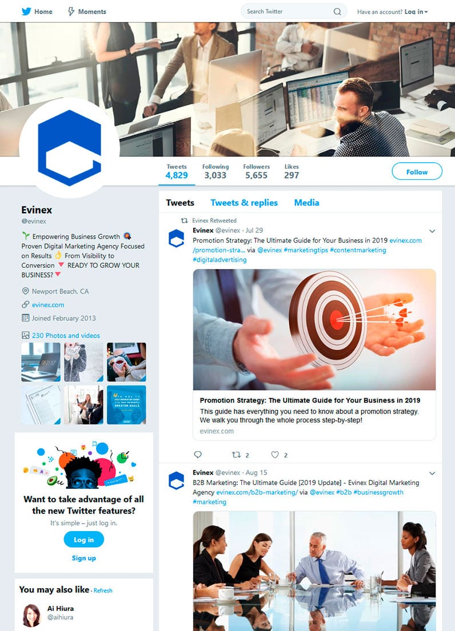
Task: Click the search magnifier icon
Action: click(337, 11)
